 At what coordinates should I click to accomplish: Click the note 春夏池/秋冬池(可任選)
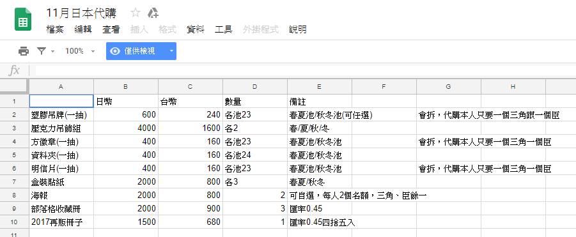(331, 115)
